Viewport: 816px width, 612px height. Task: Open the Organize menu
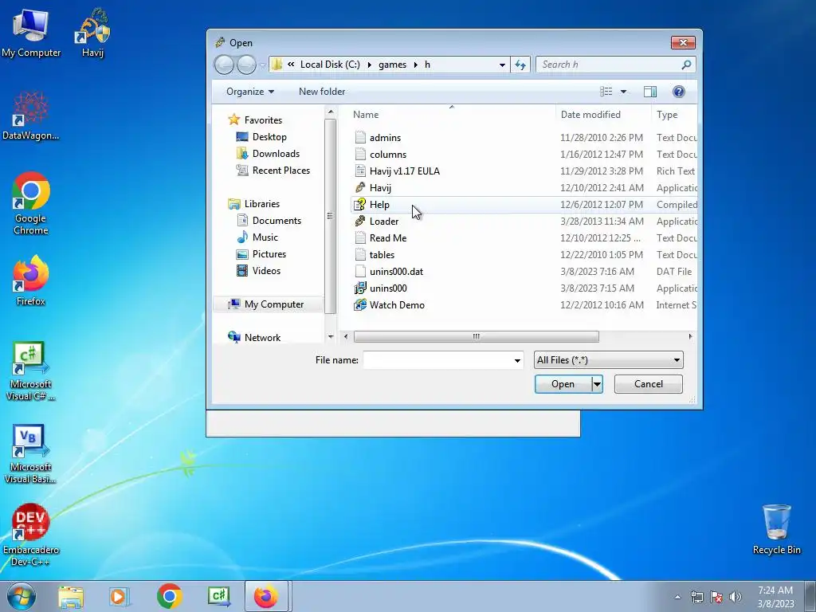[x=249, y=92]
